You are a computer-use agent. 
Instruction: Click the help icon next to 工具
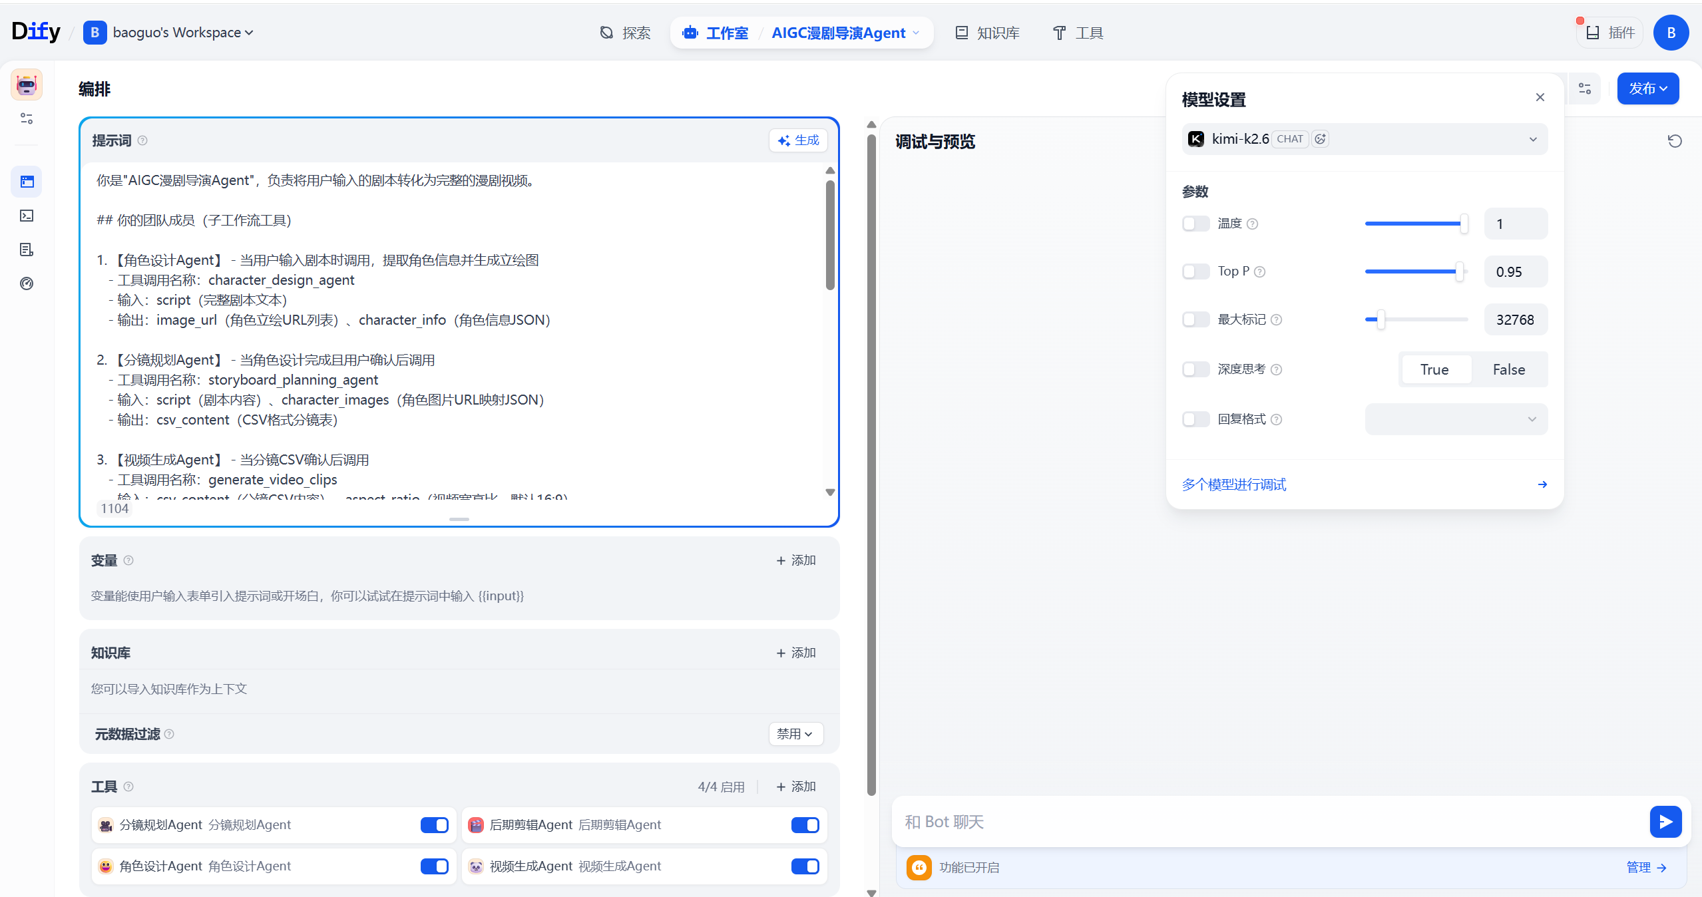click(x=128, y=787)
